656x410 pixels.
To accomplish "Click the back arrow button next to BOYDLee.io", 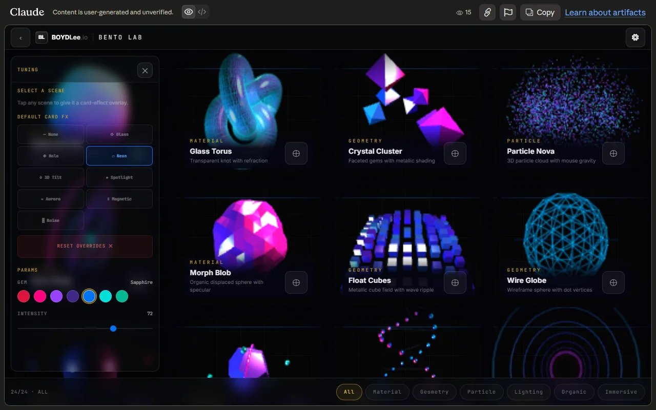I will pyautogui.click(x=20, y=37).
